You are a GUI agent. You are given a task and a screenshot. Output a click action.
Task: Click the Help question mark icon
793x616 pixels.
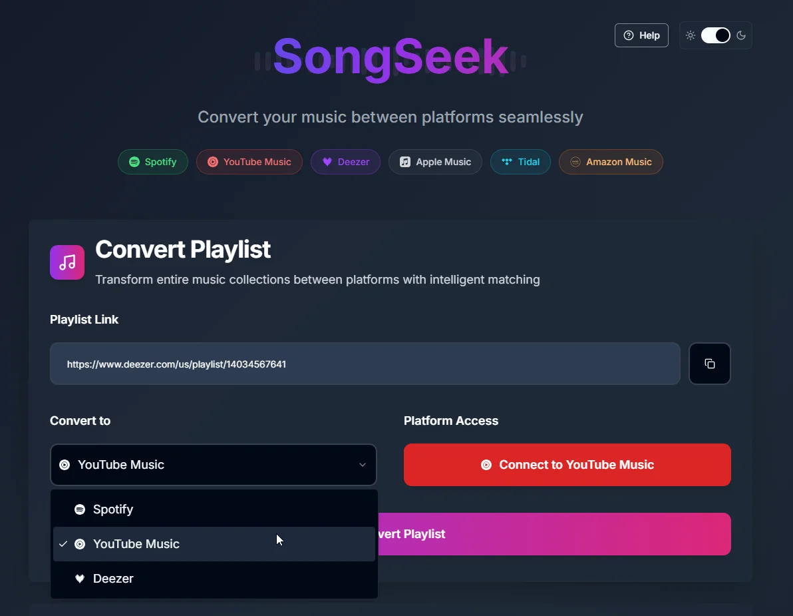pos(628,35)
